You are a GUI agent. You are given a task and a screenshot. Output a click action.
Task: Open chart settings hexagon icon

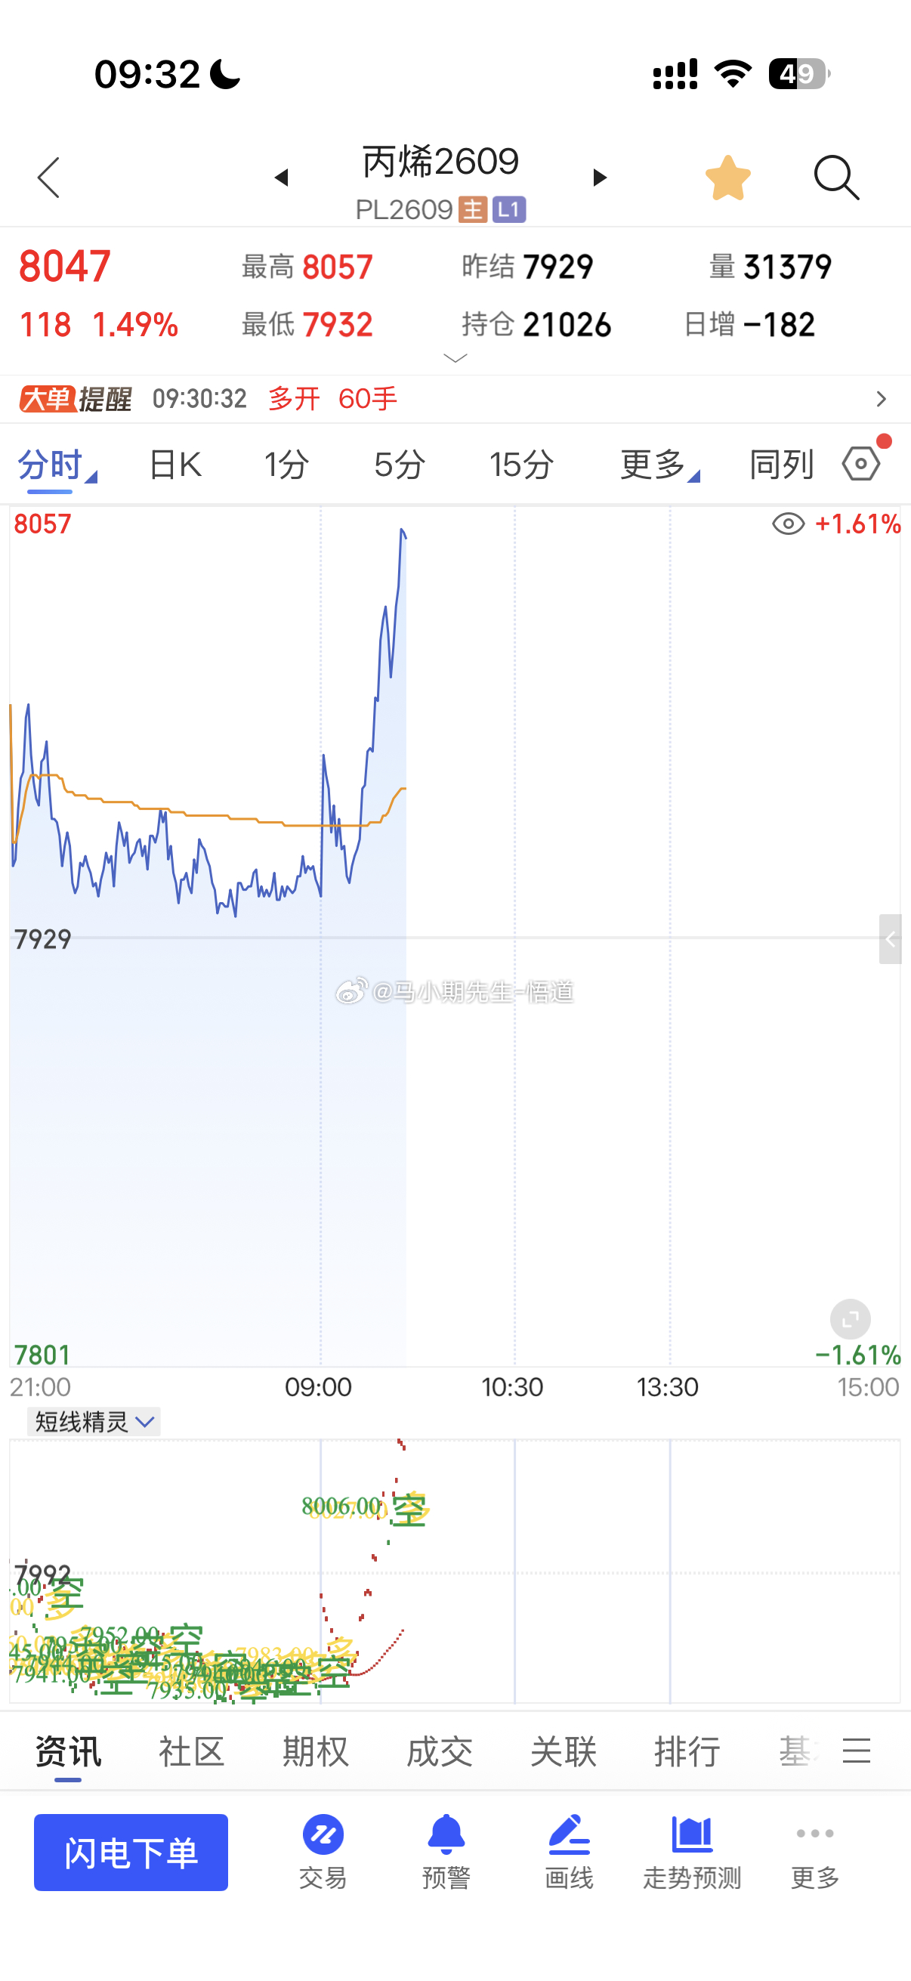tap(862, 464)
